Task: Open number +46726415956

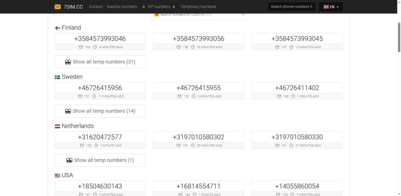Action: (x=100, y=88)
